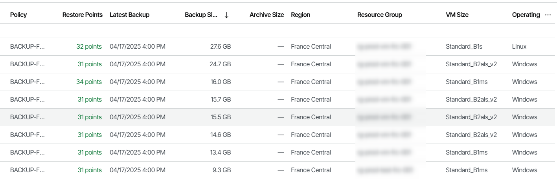Viewport: 557px width, 182px height.
Task: Select the row with 15.5 GB backup size
Action: 278,117
